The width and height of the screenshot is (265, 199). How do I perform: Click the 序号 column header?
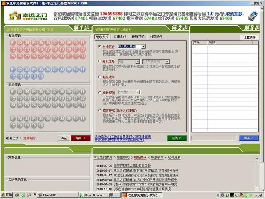tap(200, 43)
